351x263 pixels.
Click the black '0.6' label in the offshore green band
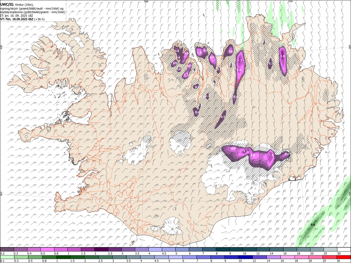point(313,225)
